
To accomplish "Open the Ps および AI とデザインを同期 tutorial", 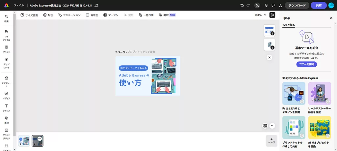I will click(x=294, y=98).
